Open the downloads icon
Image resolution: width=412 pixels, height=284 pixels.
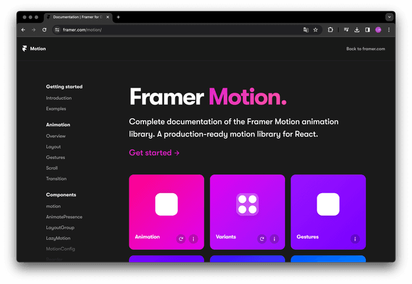point(357,30)
